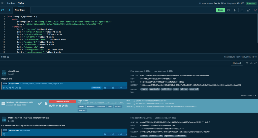This screenshot has width=258, height=138.
Task: Click the open folder icon beside New Rule
Action: click(3, 10)
